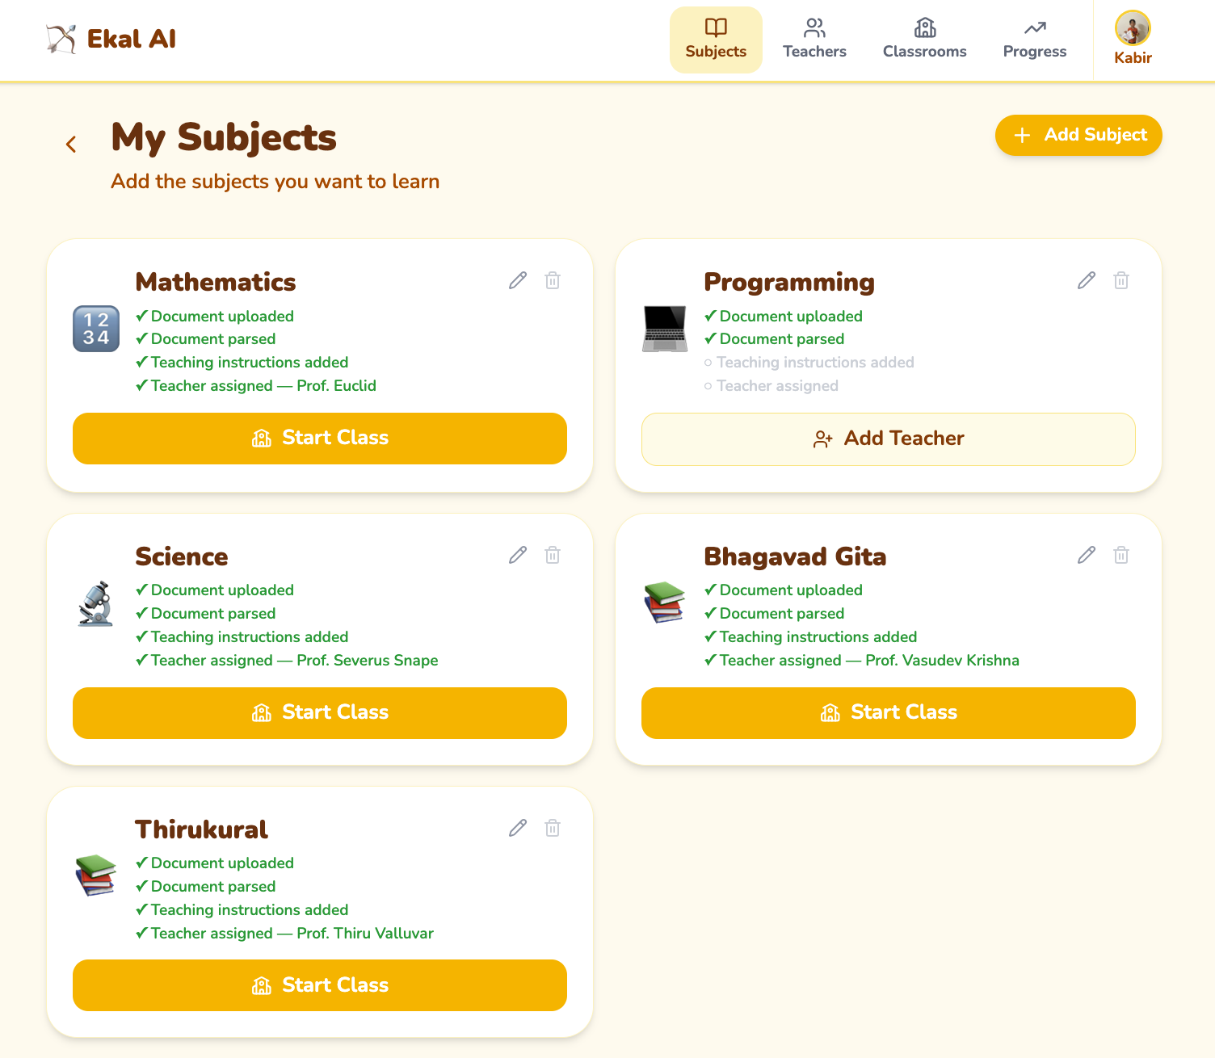
Task: Edit the Thirukural subject with pencil icon
Action: click(518, 828)
